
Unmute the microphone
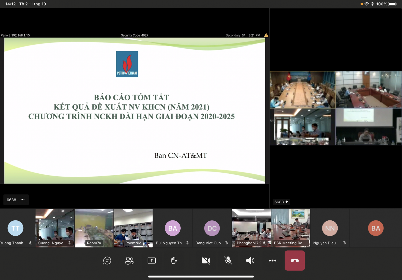click(x=228, y=260)
